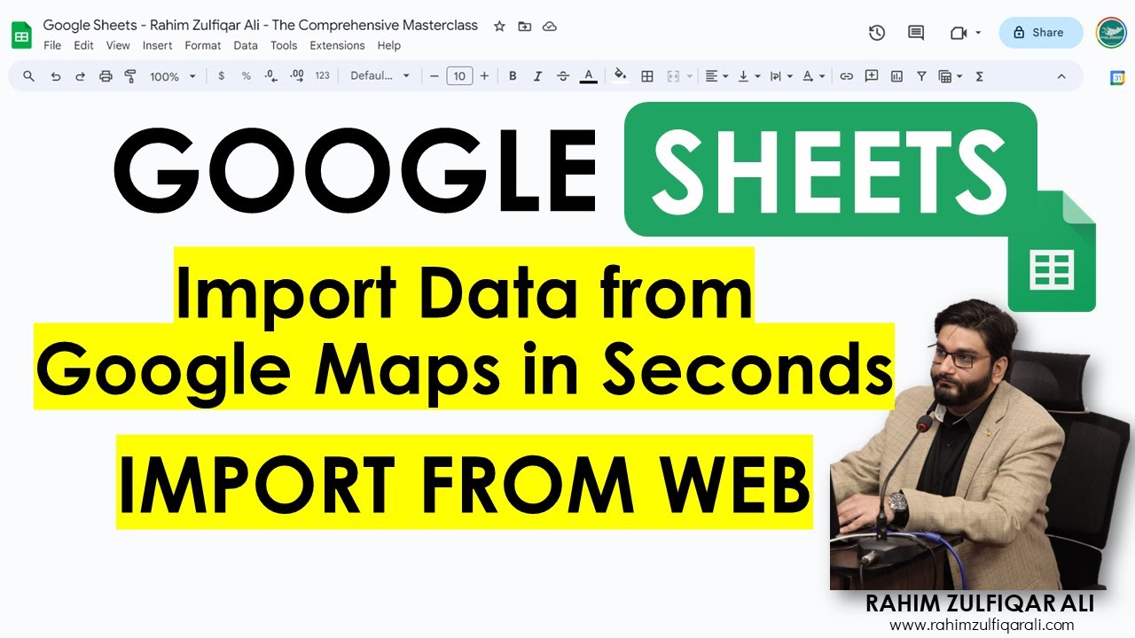
Task: Collapse the toolbar header with chevron
Action: 1061,76
